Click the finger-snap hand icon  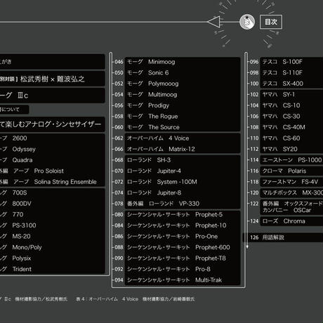[x=247, y=22]
